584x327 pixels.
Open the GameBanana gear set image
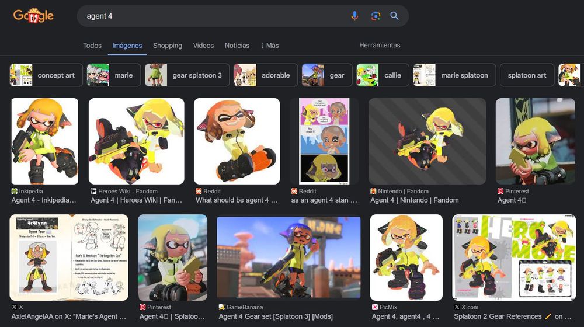point(288,258)
